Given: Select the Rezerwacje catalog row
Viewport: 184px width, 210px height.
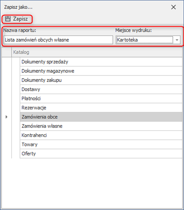Looking at the screenshot, I should 101,108.
